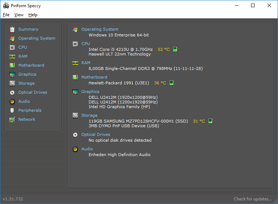Open the Help menu
Image resolution: width=278 pixels, height=204 pixels.
coord(33,15)
